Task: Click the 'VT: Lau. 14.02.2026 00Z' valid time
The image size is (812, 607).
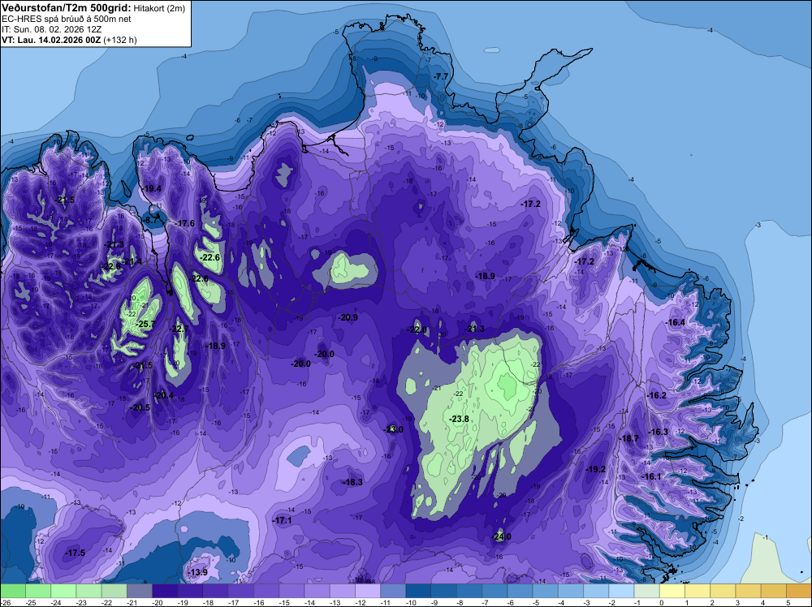Action: [51, 40]
